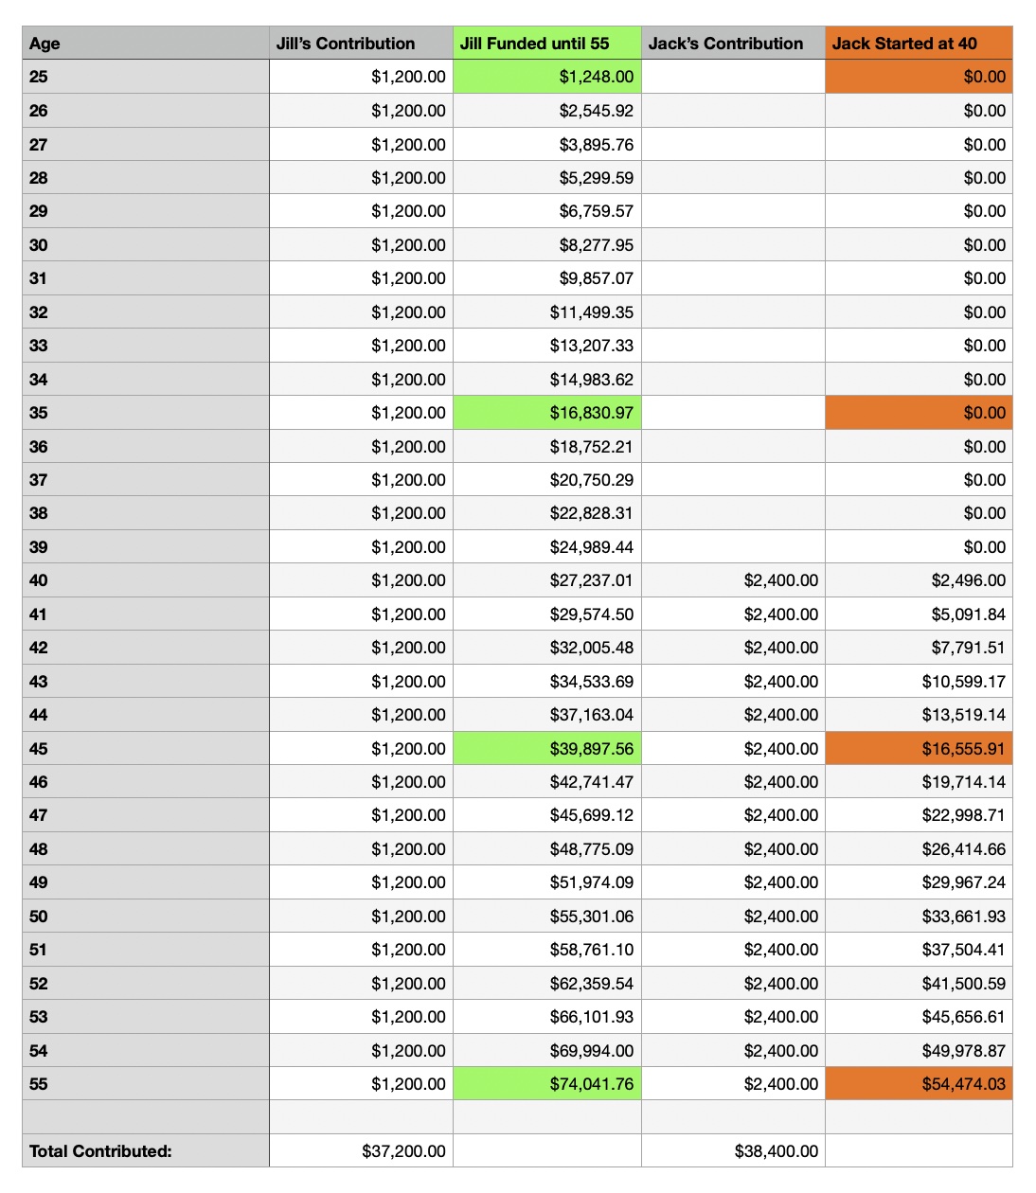This screenshot has width=1036, height=1193.
Task: Click the green $16,830.97 cell
Action: [x=547, y=413]
